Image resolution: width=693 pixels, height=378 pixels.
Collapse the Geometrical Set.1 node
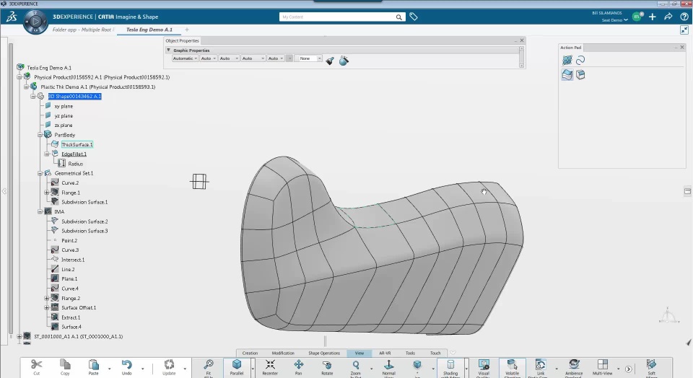(40, 173)
